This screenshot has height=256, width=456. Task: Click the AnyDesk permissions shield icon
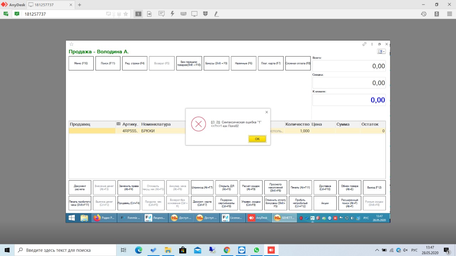[205, 14]
